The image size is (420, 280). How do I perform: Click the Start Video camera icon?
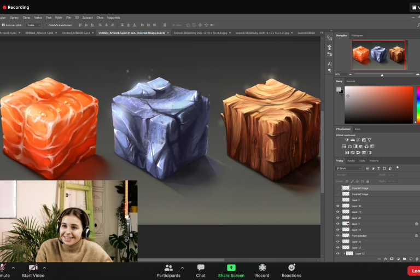[33, 267]
